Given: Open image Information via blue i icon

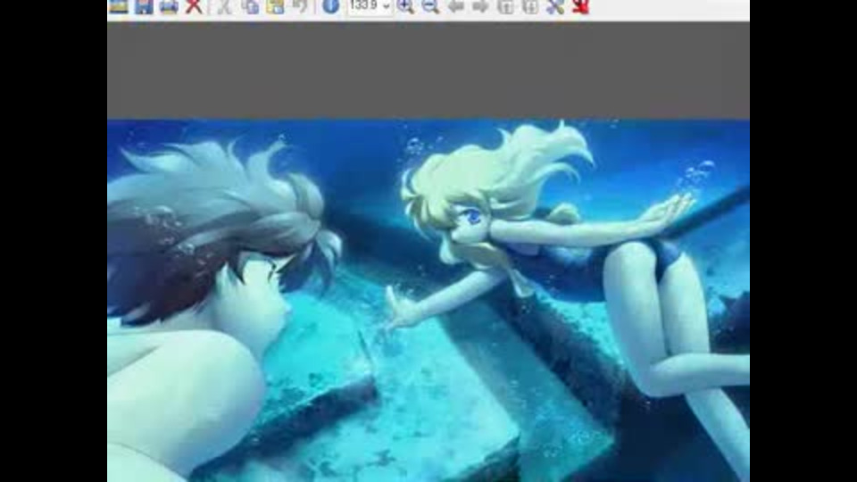Looking at the screenshot, I should 330,6.
